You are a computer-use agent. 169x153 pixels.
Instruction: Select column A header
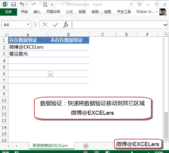(x=28, y=34)
